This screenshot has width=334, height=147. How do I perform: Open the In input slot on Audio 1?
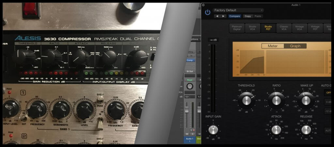click(191, 56)
